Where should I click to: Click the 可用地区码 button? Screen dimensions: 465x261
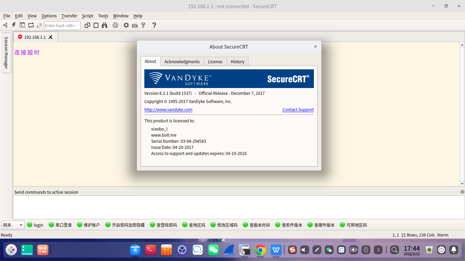(x=353, y=225)
